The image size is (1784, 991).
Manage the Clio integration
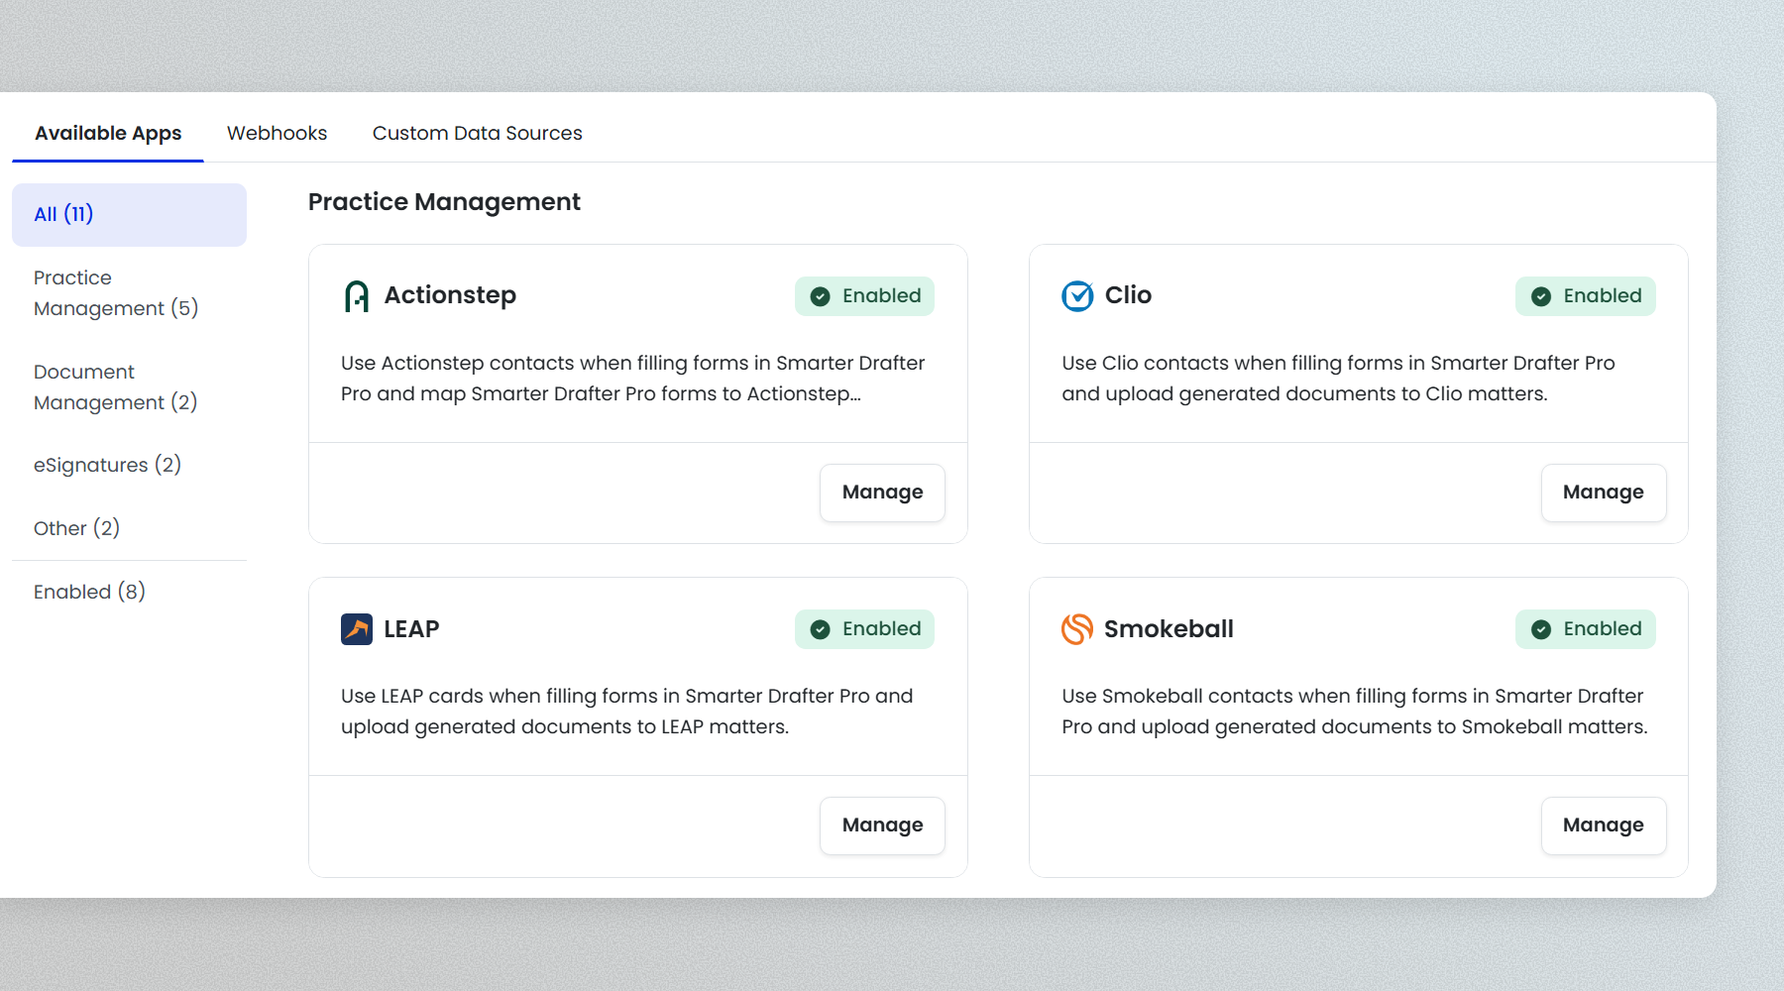[x=1603, y=493]
